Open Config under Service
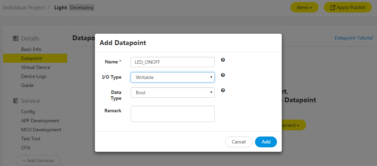The width and height of the screenshot is (377, 166). (28, 112)
